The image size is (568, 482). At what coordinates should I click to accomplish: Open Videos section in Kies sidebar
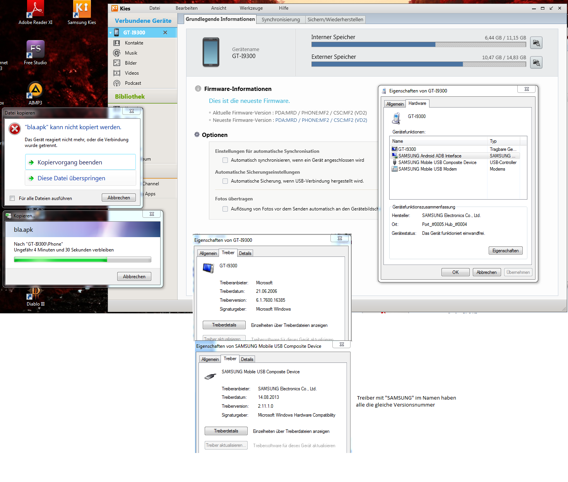[132, 73]
